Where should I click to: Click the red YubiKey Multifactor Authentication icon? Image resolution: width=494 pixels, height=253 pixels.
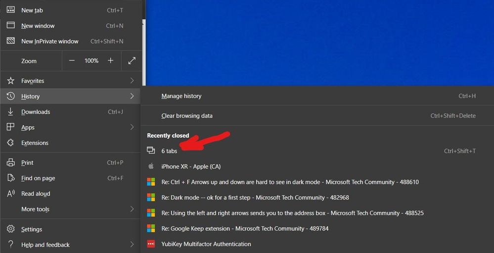pos(151,244)
